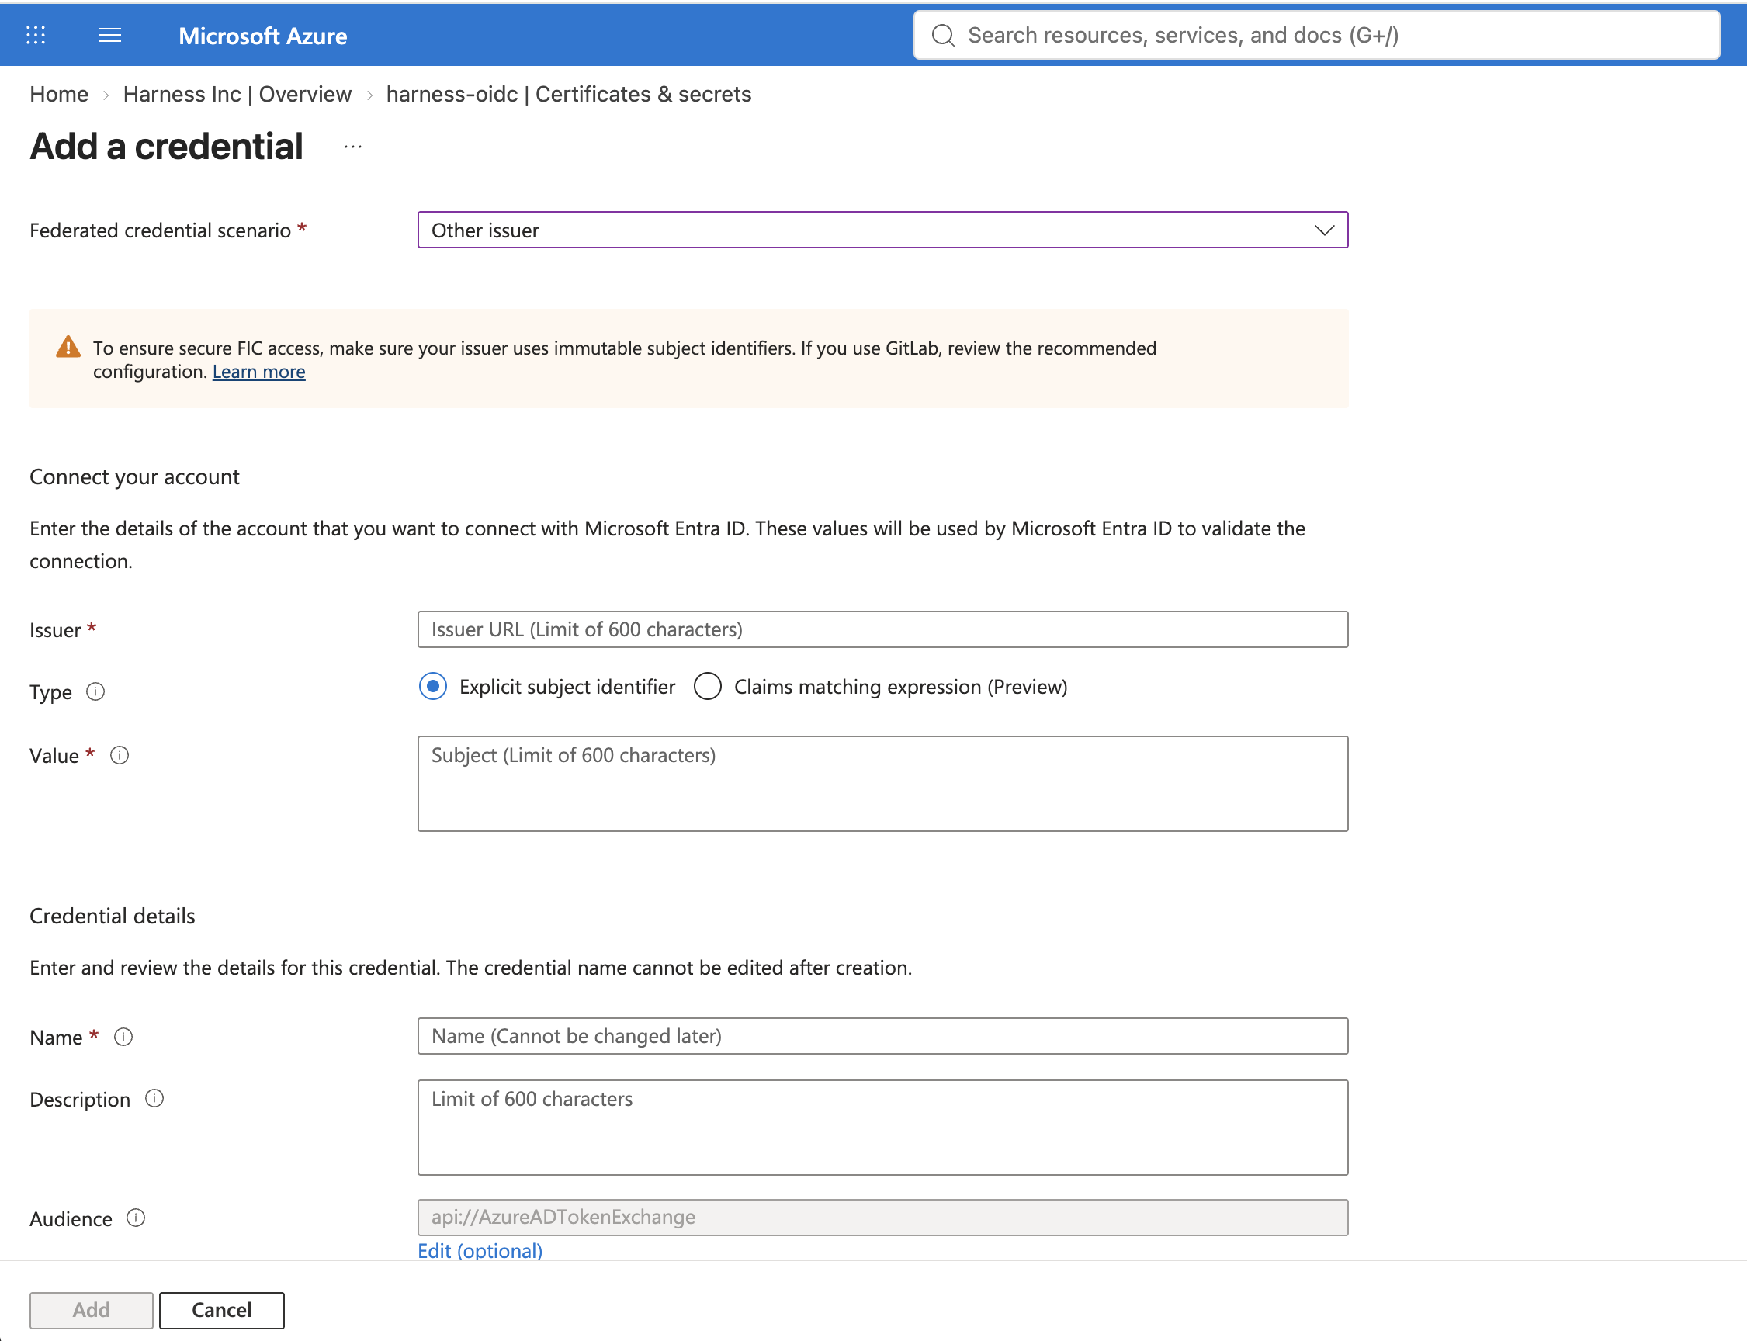Screen dimensions: 1747x1341
Task: Select Explicit subject identifier radio
Action: pos(432,687)
